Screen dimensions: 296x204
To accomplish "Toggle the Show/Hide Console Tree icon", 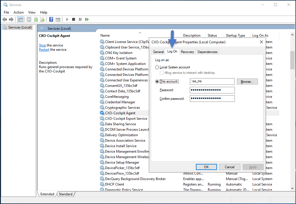I will click(20, 19).
